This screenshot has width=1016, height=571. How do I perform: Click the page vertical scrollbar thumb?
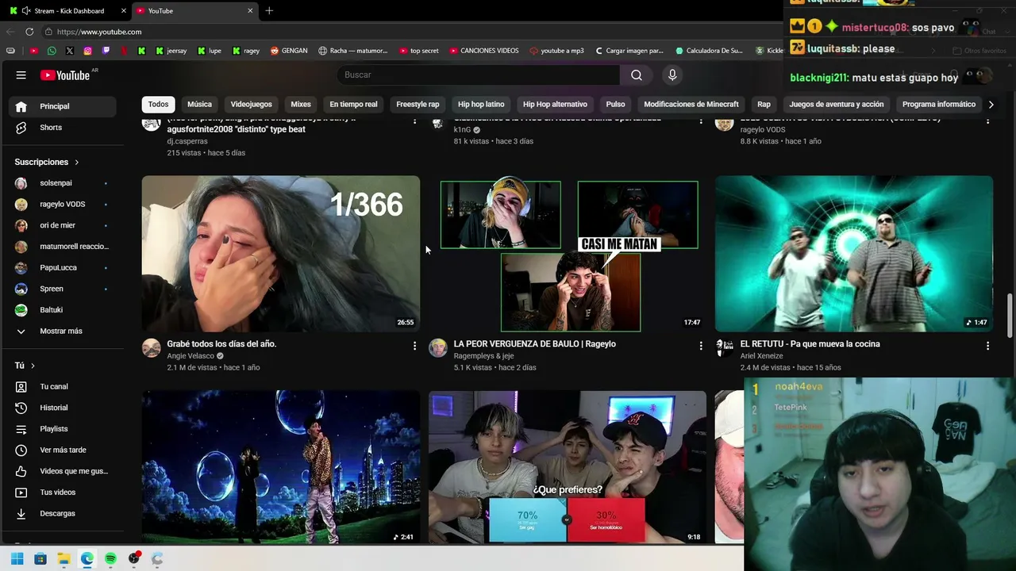pyautogui.click(x=1010, y=316)
